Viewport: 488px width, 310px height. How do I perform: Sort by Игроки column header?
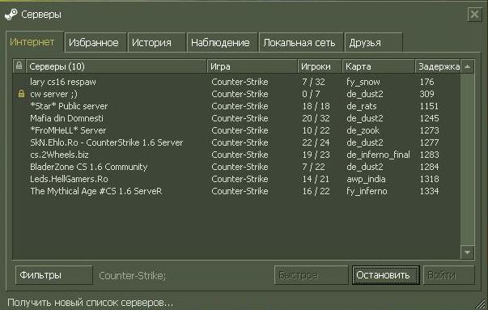tap(320, 66)
